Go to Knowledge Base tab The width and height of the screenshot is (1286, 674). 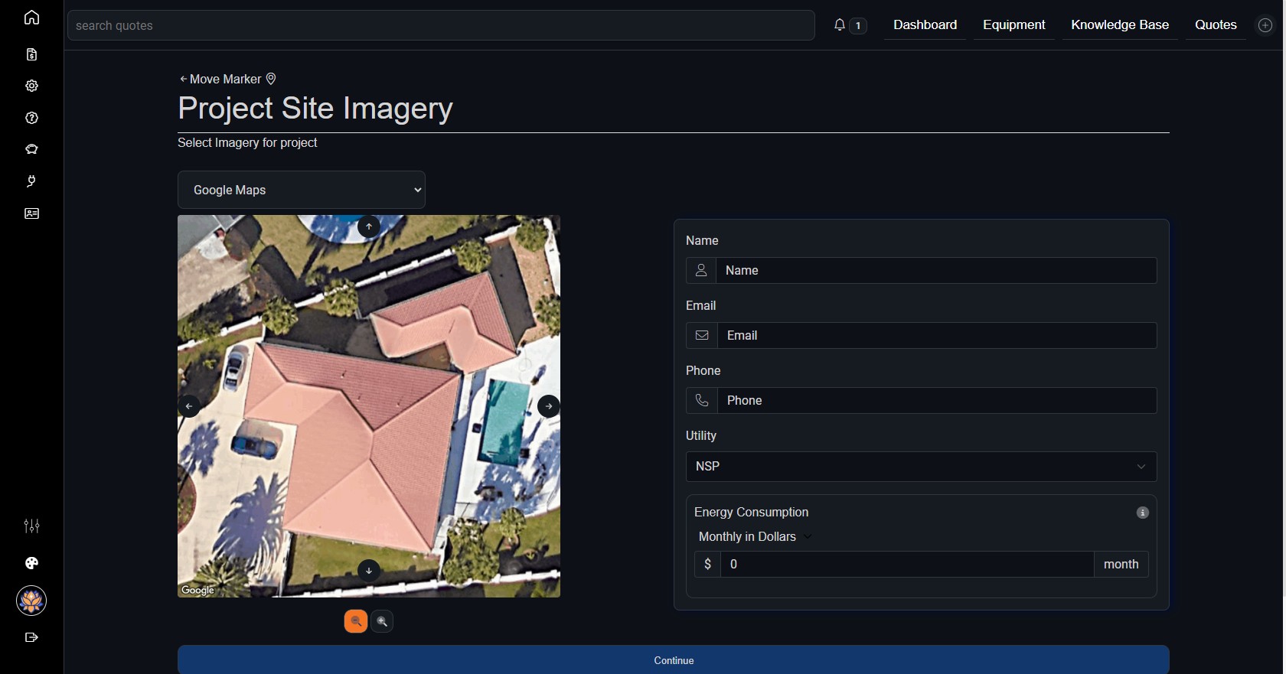tap(1120, 25)
